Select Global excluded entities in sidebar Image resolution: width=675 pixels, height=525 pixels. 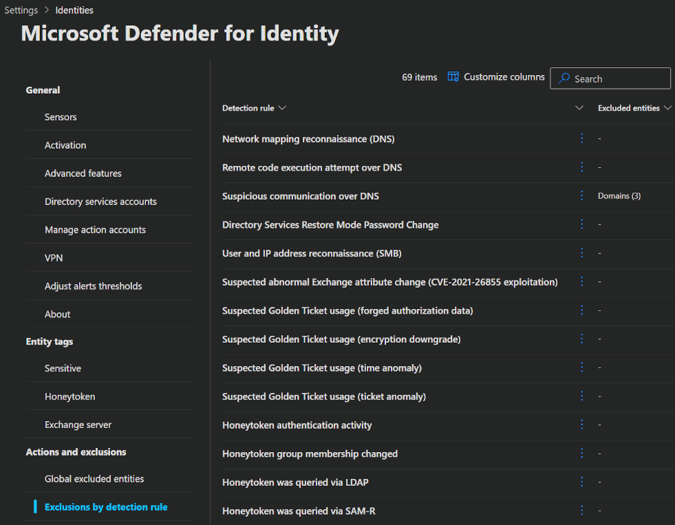point(94,479)
